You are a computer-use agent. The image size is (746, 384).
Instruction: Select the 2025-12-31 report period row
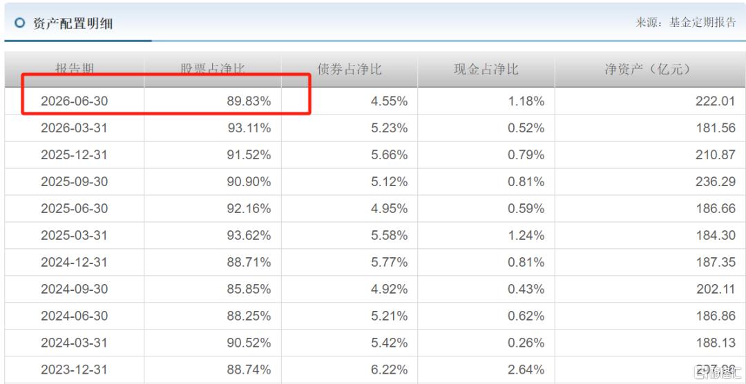[375, 154]
